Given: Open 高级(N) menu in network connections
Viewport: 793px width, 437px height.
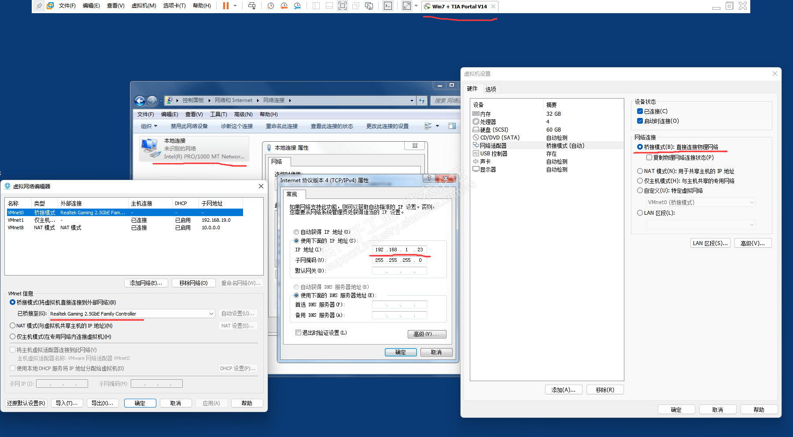Looking at the screenshot, I should coord(243,114).
